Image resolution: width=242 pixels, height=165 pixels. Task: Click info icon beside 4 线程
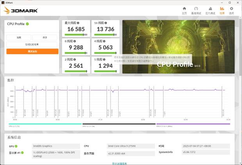click(104, 41)
